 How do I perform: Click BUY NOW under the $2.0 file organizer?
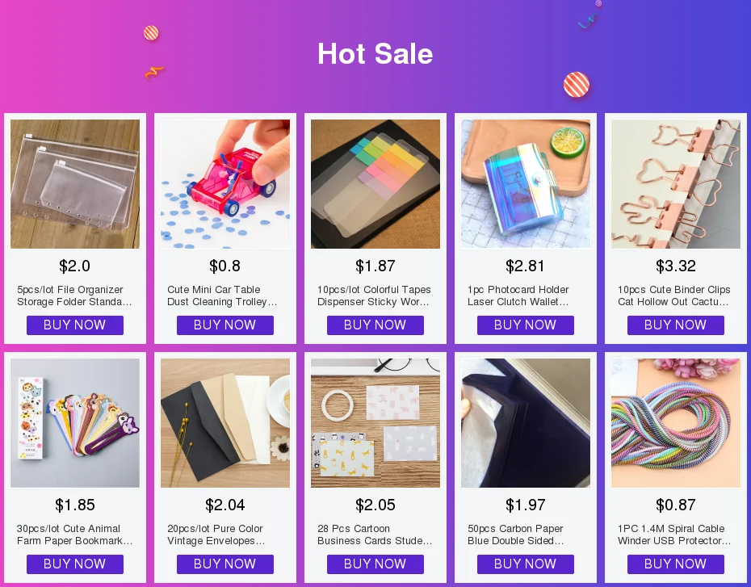75,325
